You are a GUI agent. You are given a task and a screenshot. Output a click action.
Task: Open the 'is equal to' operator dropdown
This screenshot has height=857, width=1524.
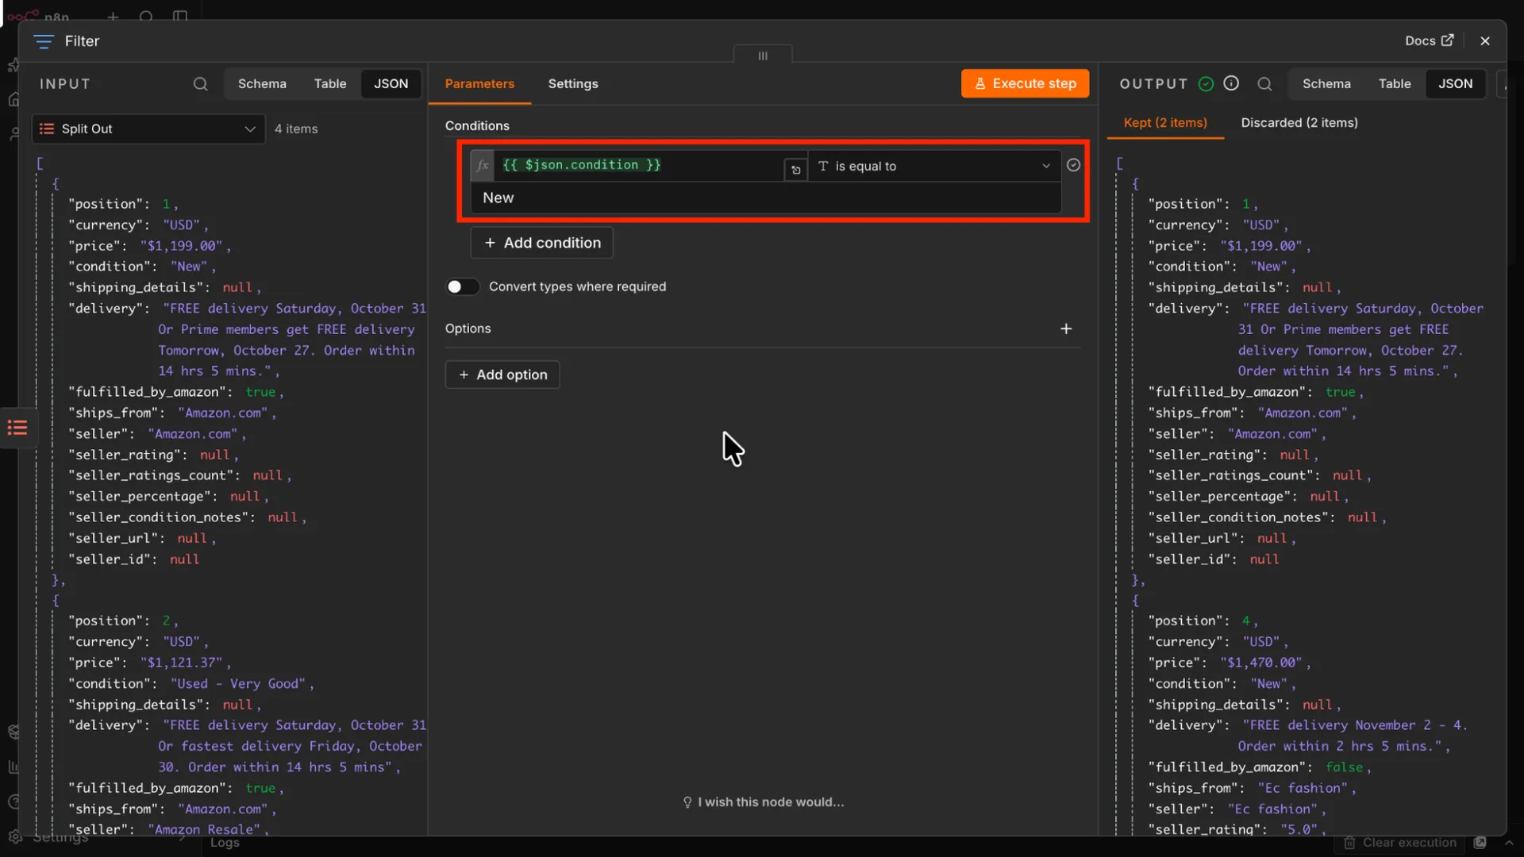point(934,166)
